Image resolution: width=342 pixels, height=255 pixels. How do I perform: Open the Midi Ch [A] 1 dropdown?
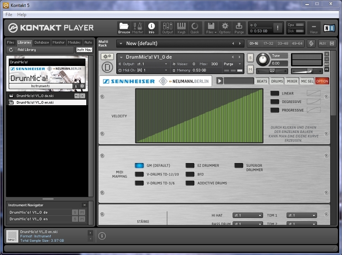166,70
